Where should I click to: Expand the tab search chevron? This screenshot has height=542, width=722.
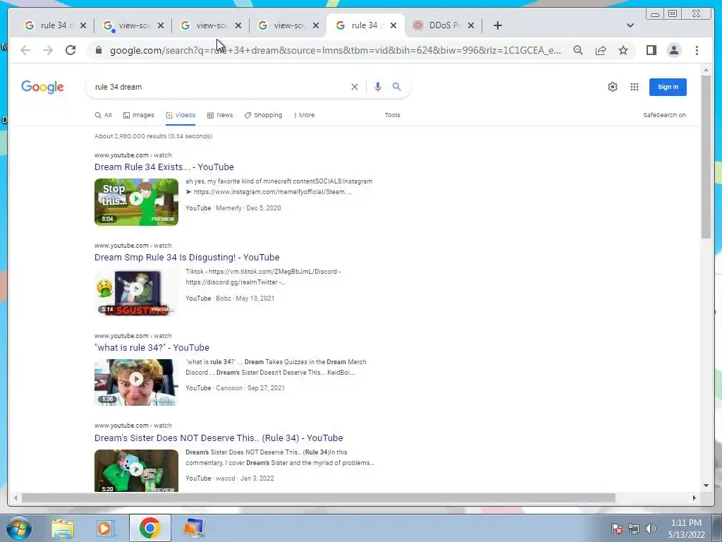coord(630,25)
